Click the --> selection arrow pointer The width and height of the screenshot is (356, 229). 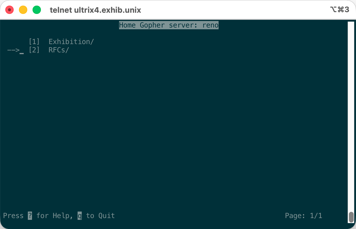(x=13, y=50)
